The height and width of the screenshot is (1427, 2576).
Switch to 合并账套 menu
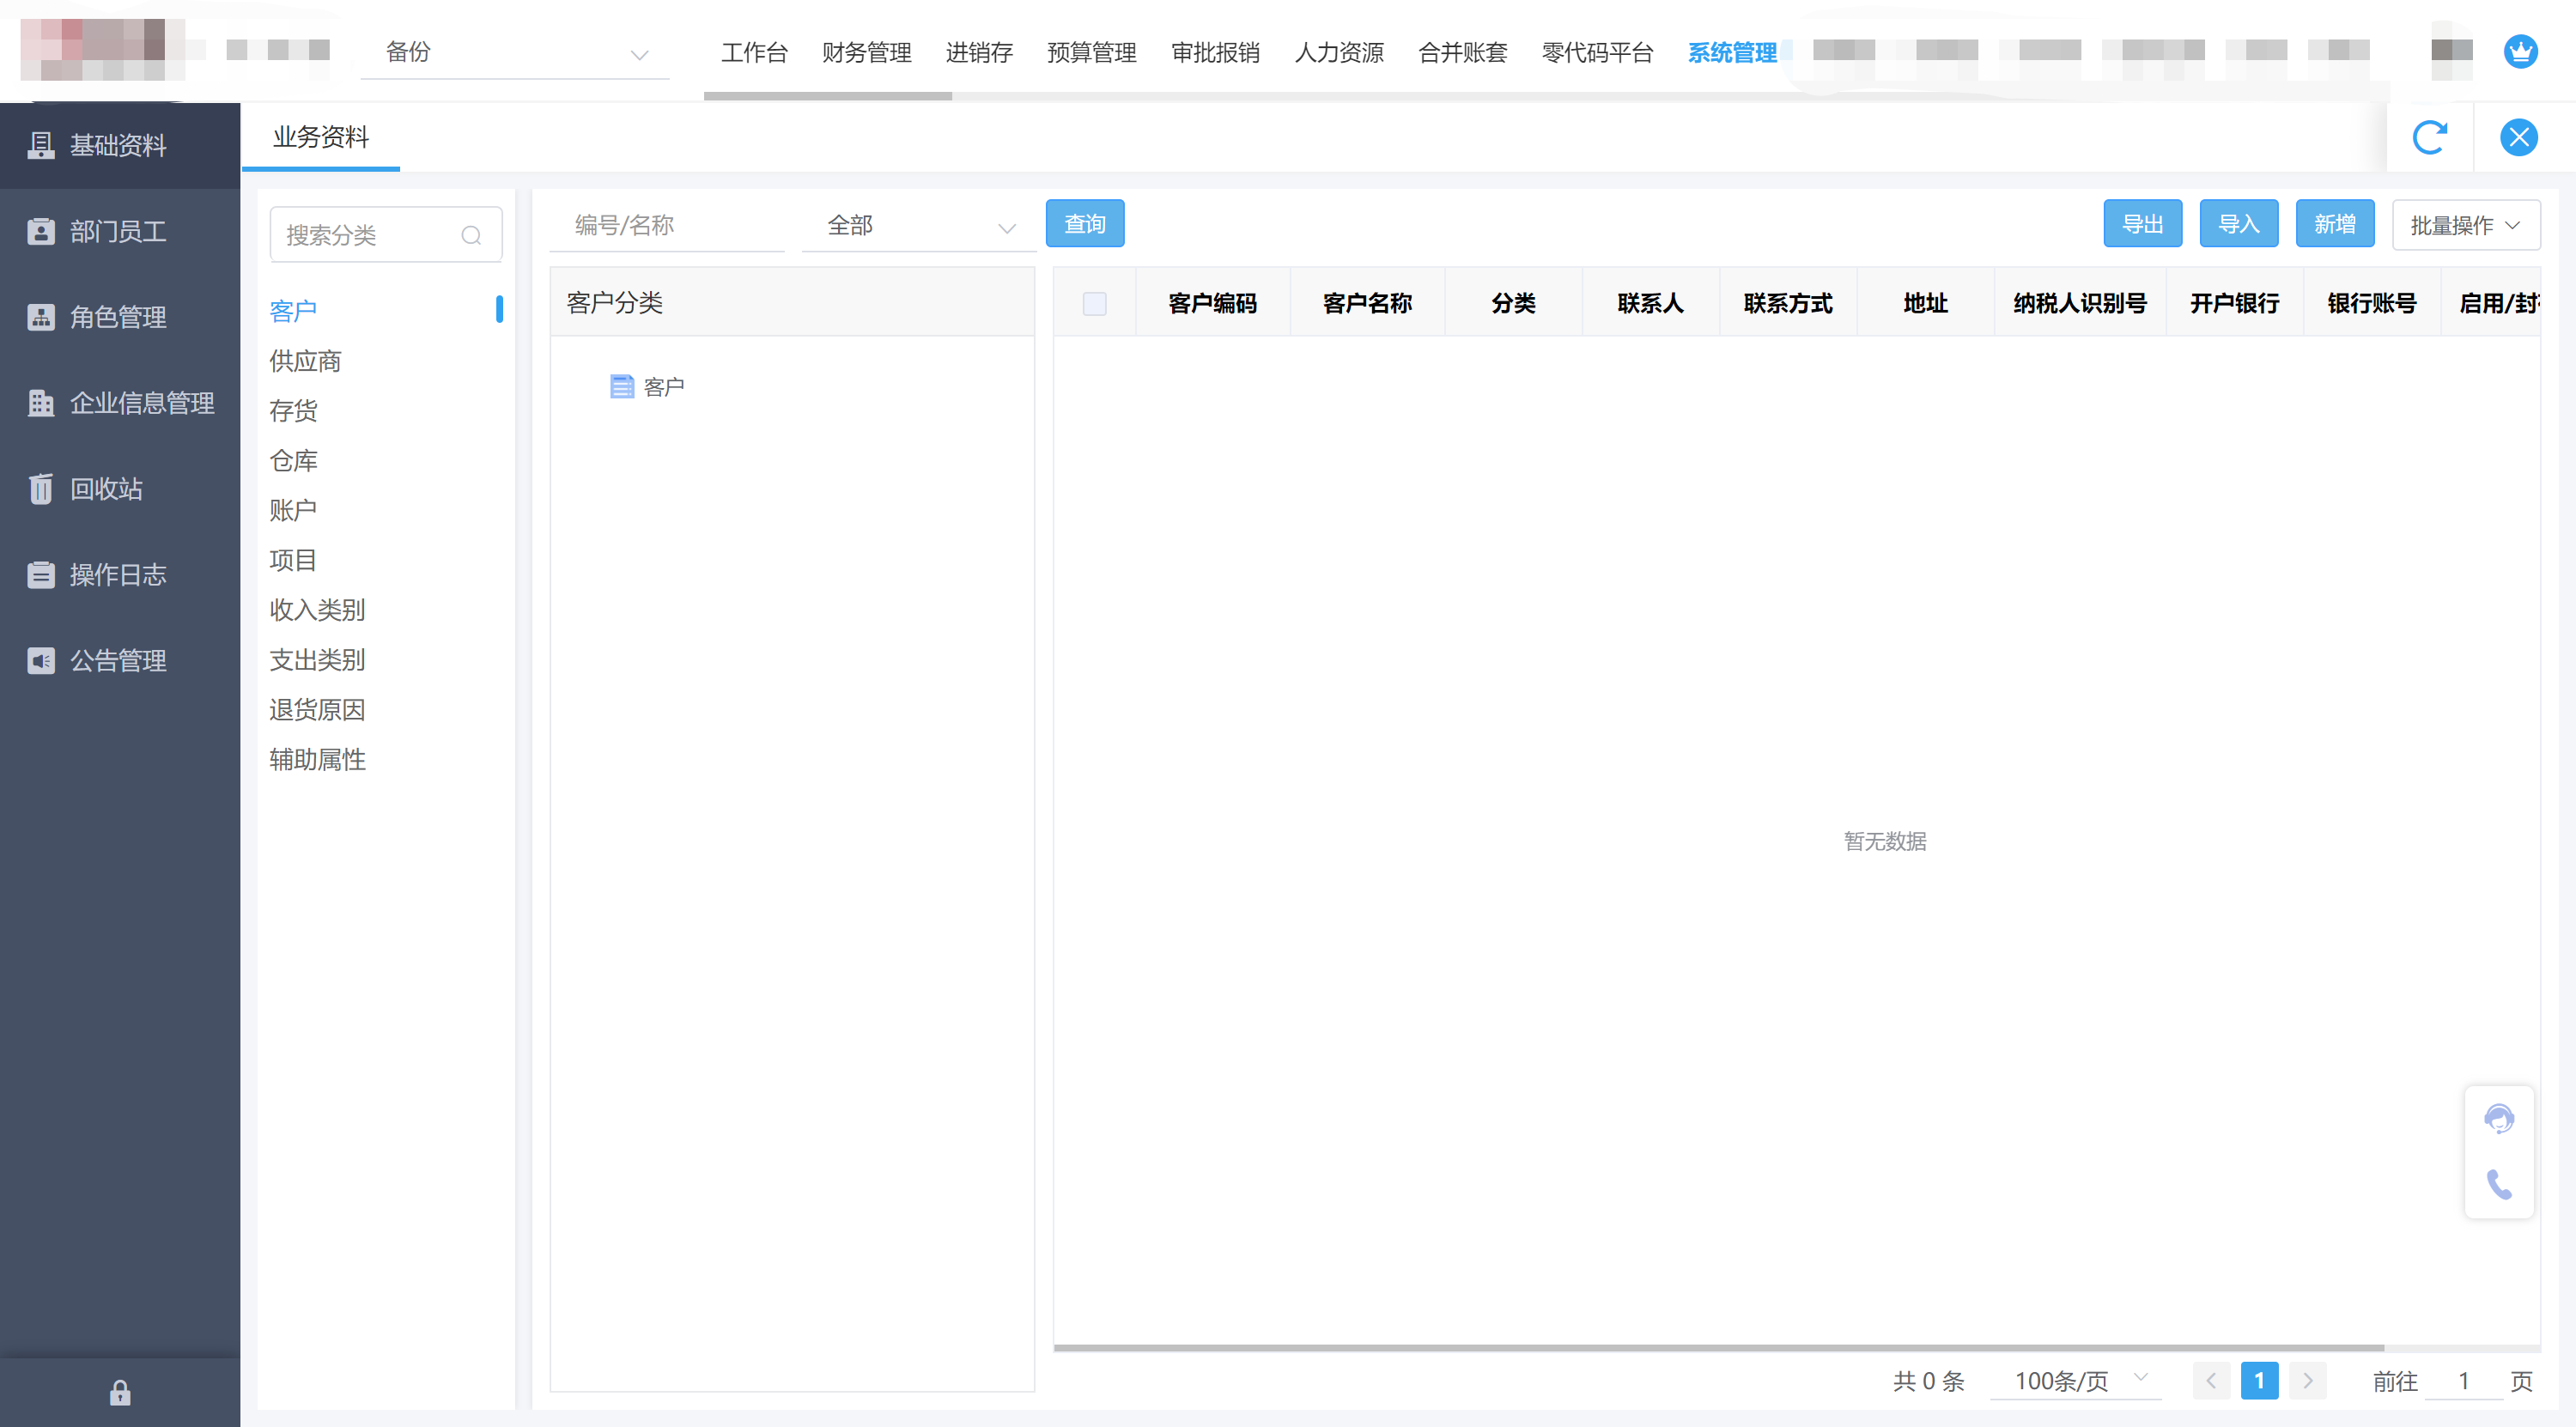(1463, 53)
